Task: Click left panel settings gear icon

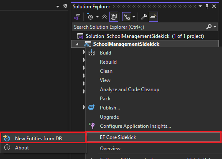Action: pyautogui.click(x=65, y=6)
